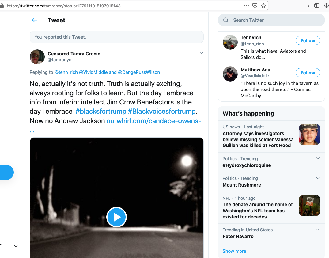Bookmark this page with the star icon
The height and width of the screenshot is (258, 329).
point(263,6)
